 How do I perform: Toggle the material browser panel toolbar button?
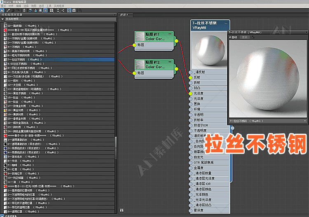pyautogui.click(x=69, y=10)
